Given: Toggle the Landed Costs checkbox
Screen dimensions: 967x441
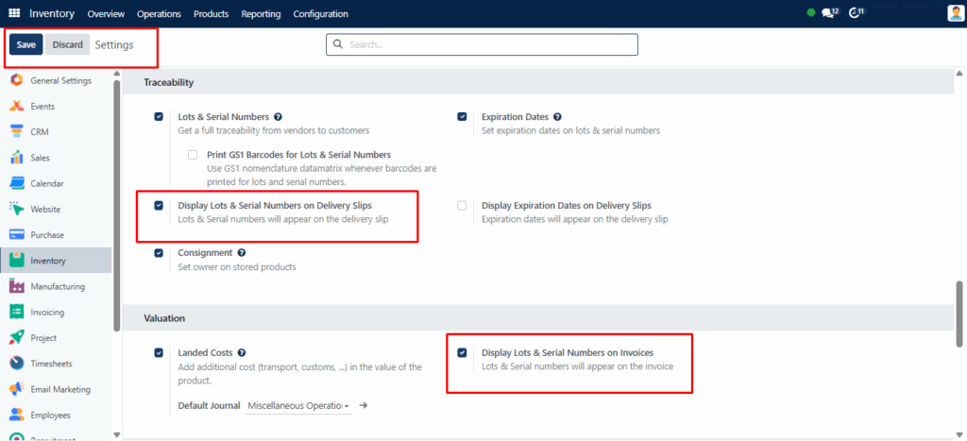Looking at the screenshot, I should point(159,353).
